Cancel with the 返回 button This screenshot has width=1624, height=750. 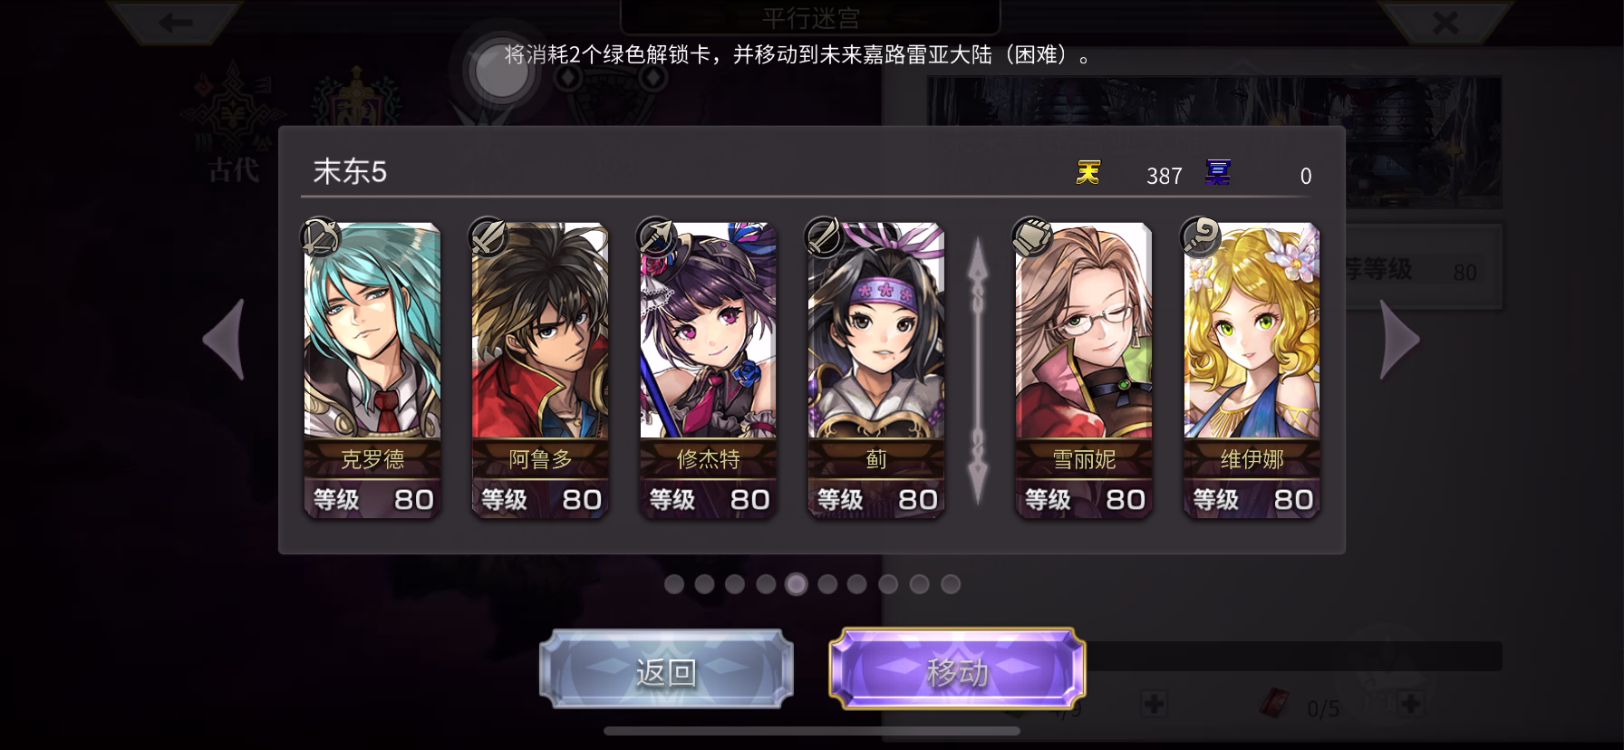click(666, 669)
